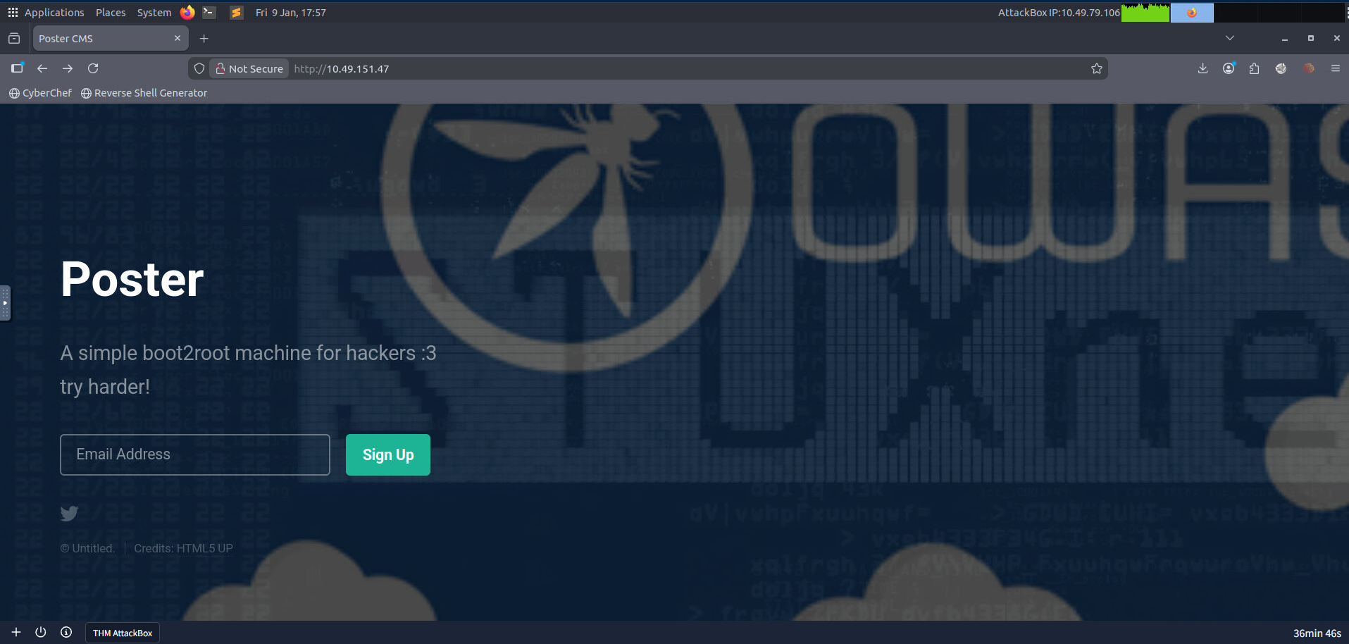Open the Firefox hamburger application menu
Screen dimensions: 1349x644
(1335, 68)
